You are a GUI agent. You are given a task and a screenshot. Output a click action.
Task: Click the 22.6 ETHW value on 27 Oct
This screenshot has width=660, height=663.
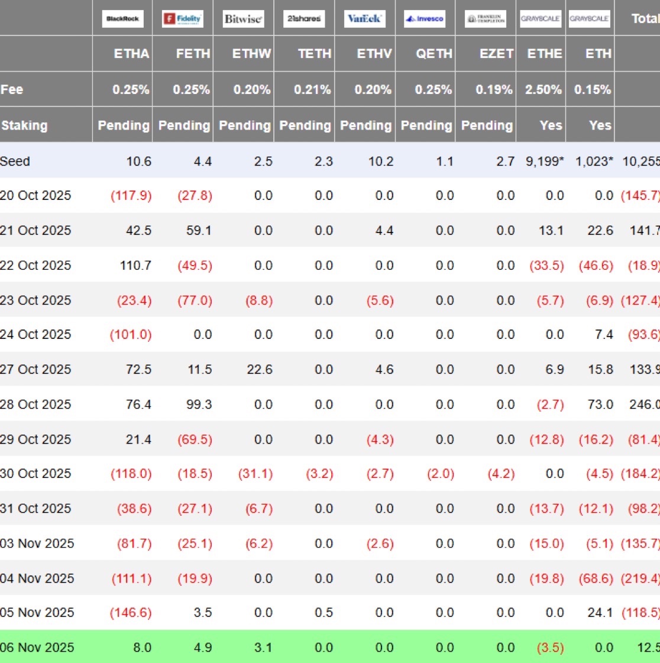tap(260, 370)
